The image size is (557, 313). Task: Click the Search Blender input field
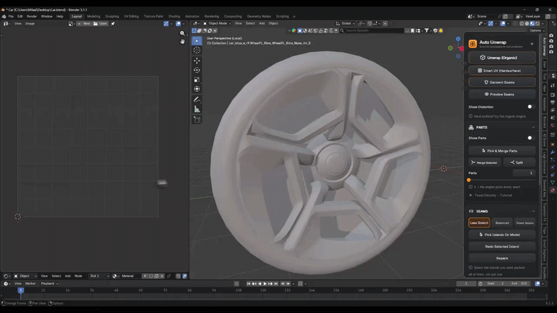pyautogui.click(x=372, y=31)
